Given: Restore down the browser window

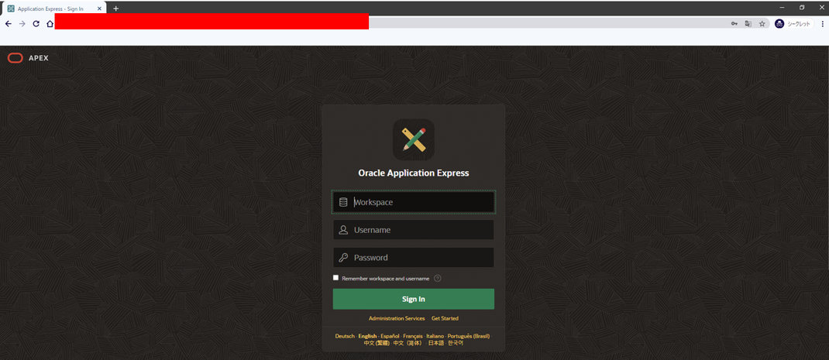Looking at the screenshot, I should 802,8.
